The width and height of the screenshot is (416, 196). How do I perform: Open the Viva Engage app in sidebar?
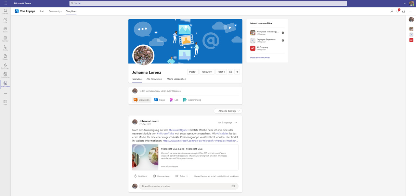point(5,84)
